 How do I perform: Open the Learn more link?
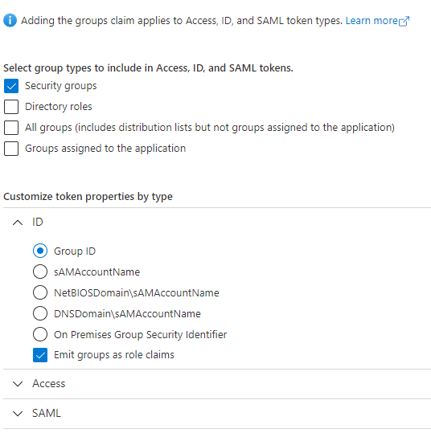click(371, 21)
